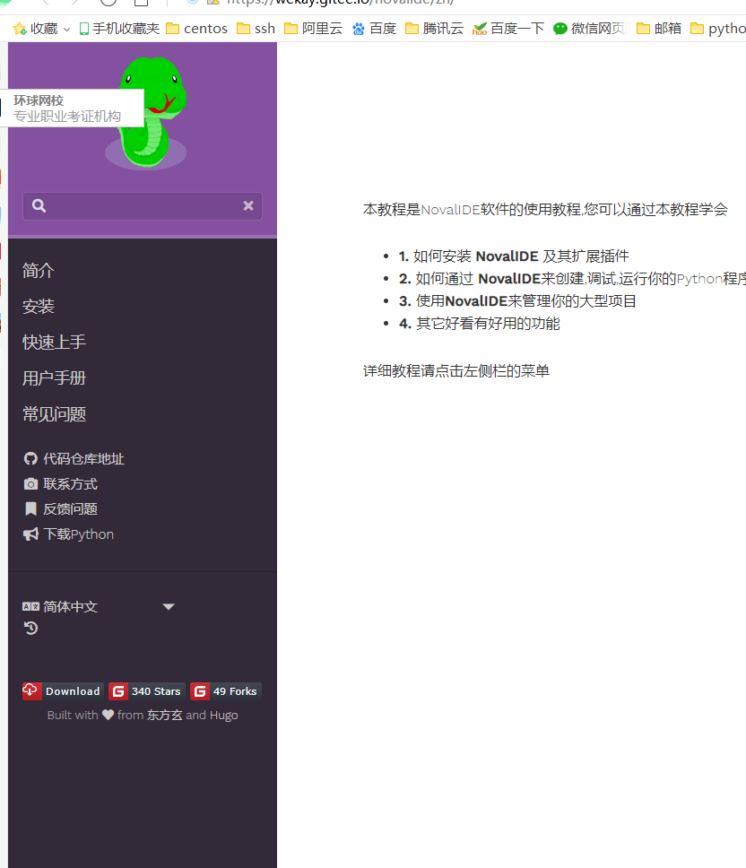Open the ssh bookmark folder
This screenshot has height=868, width=746.
click(256, 28)
